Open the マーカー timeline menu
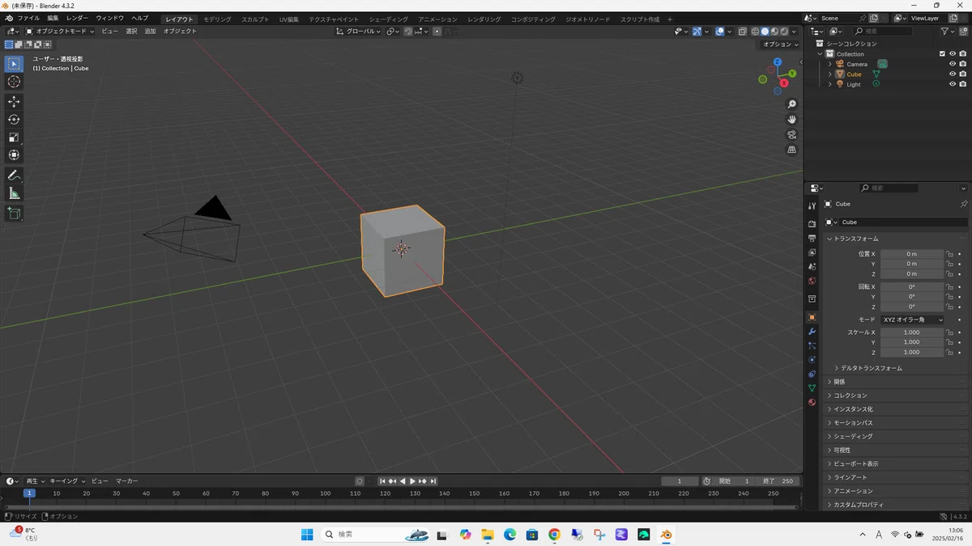The image size is (972, 546). coord(126,481)
